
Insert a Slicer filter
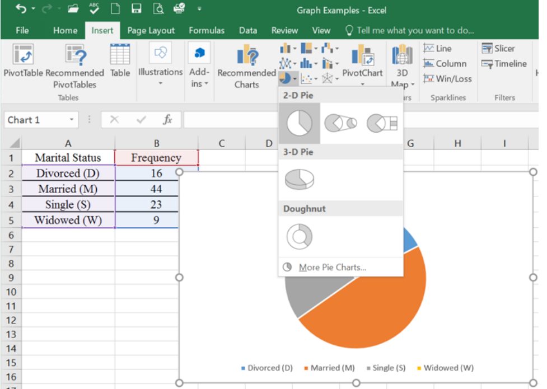(x=498, y=49)
